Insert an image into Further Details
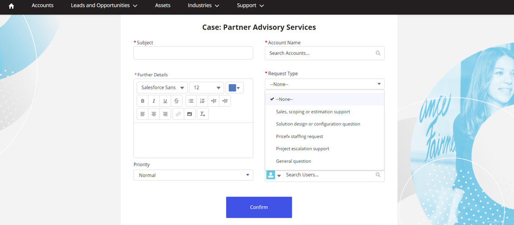 (x=190, y=114)
